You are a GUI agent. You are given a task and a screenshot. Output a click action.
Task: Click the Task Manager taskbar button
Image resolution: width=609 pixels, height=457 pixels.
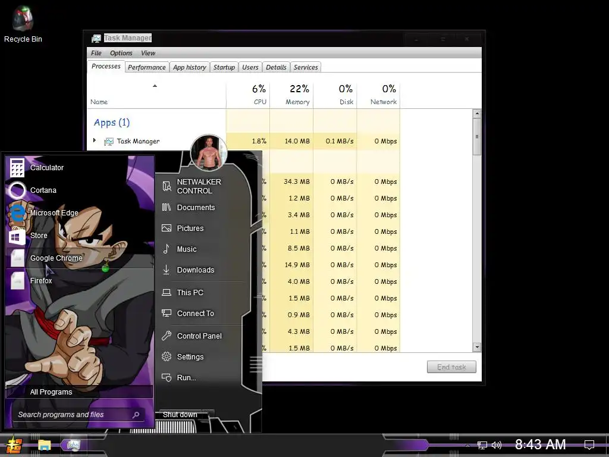74,445
